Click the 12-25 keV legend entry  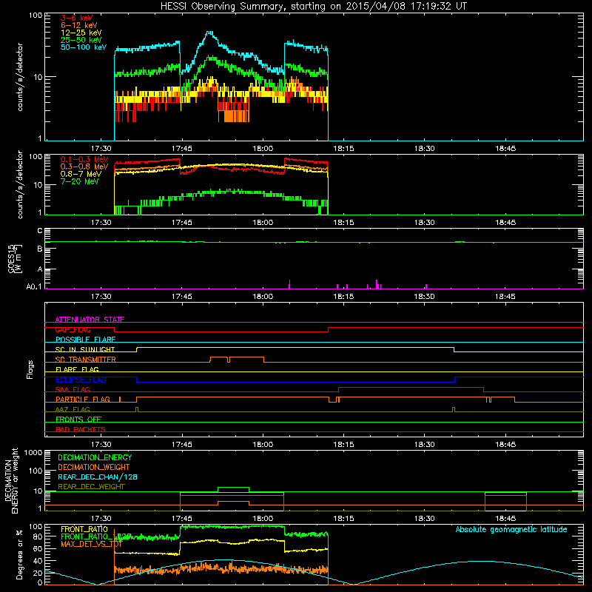[81, 33]
